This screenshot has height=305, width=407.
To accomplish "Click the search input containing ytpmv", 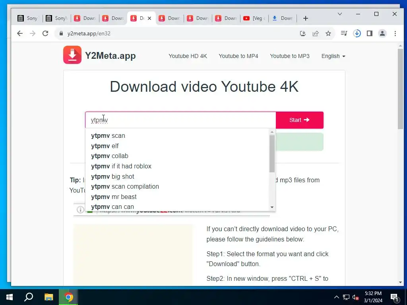I will tap(180, 120).
